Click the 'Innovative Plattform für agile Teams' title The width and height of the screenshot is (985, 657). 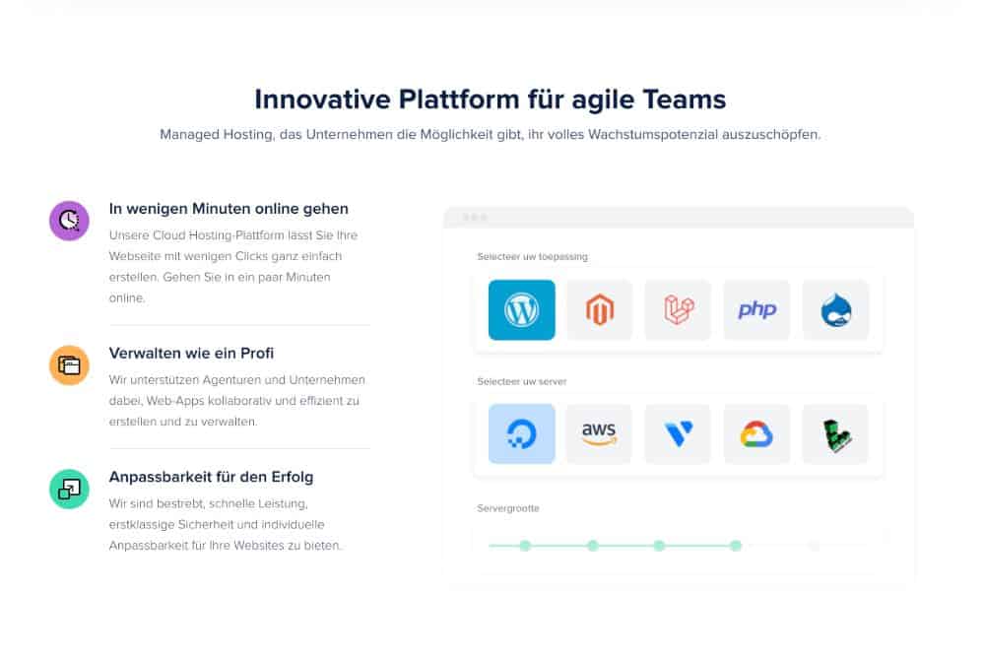pyautogui.click(x=490, y=99)
